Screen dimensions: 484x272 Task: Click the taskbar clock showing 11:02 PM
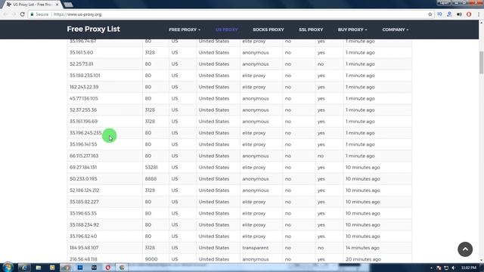pos(469,267)
